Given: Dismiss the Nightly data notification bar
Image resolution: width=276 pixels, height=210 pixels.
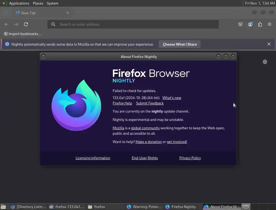Looking at the screenshot, I should (x=269, y=44).
